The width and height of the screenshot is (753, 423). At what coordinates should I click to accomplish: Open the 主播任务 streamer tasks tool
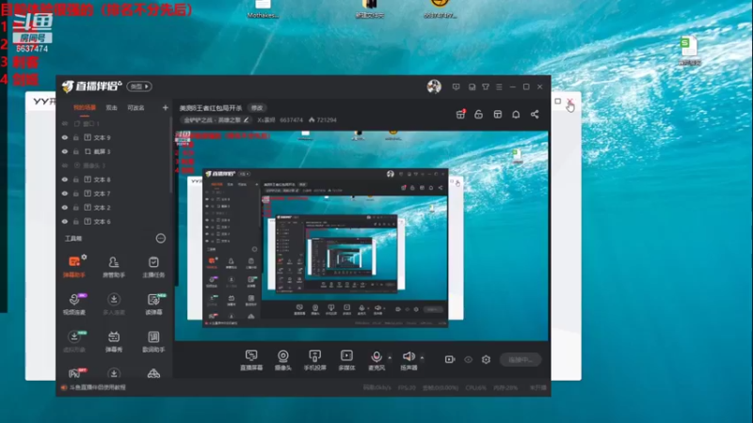click(x=153, y=267)
